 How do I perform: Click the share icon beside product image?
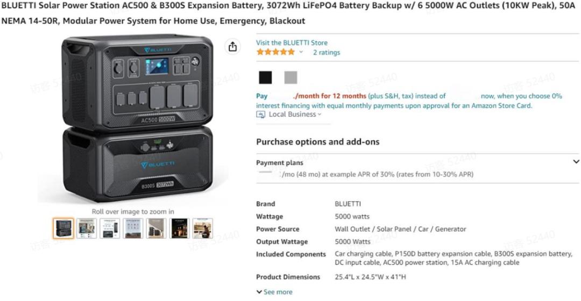tap(232, 47)
